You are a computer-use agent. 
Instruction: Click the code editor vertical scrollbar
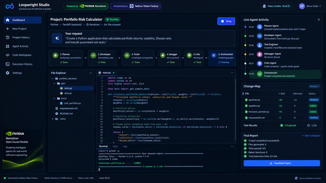(235, 109)
